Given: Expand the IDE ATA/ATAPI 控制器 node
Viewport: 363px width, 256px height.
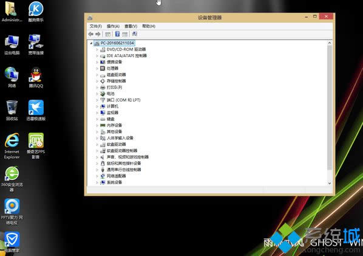Looking at the screenshot, I should 97,56.
